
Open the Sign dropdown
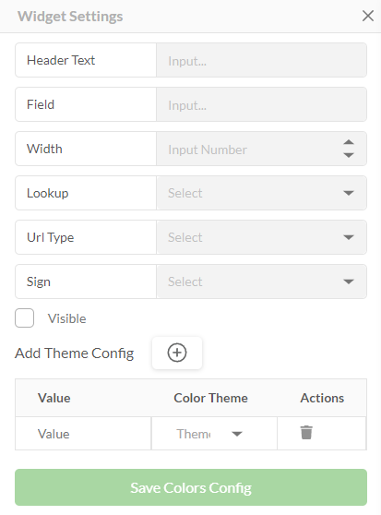pos(261,281)
